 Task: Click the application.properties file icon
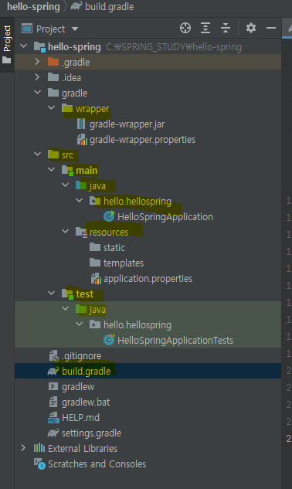click(96, 279)
